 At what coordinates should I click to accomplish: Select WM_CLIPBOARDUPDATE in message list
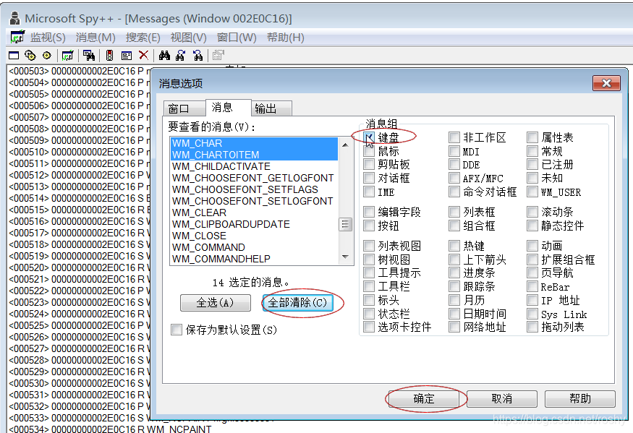click(x=255, y=224)
